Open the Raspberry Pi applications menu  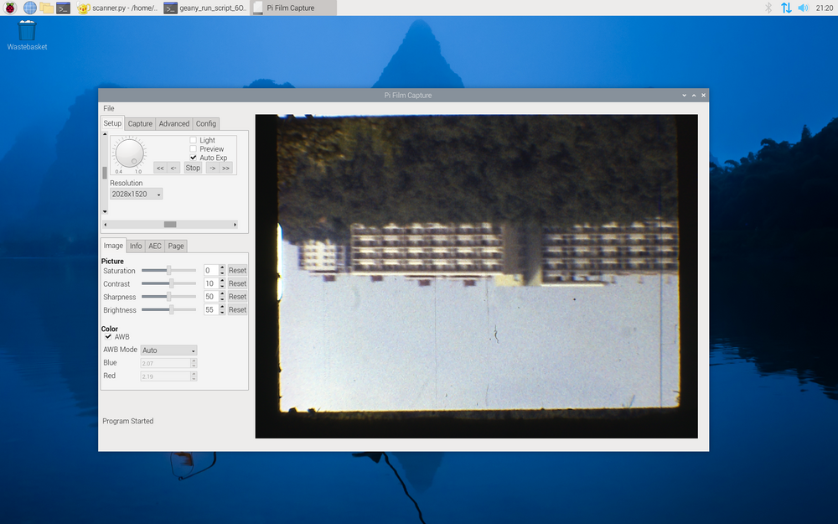tap(10, 8)
